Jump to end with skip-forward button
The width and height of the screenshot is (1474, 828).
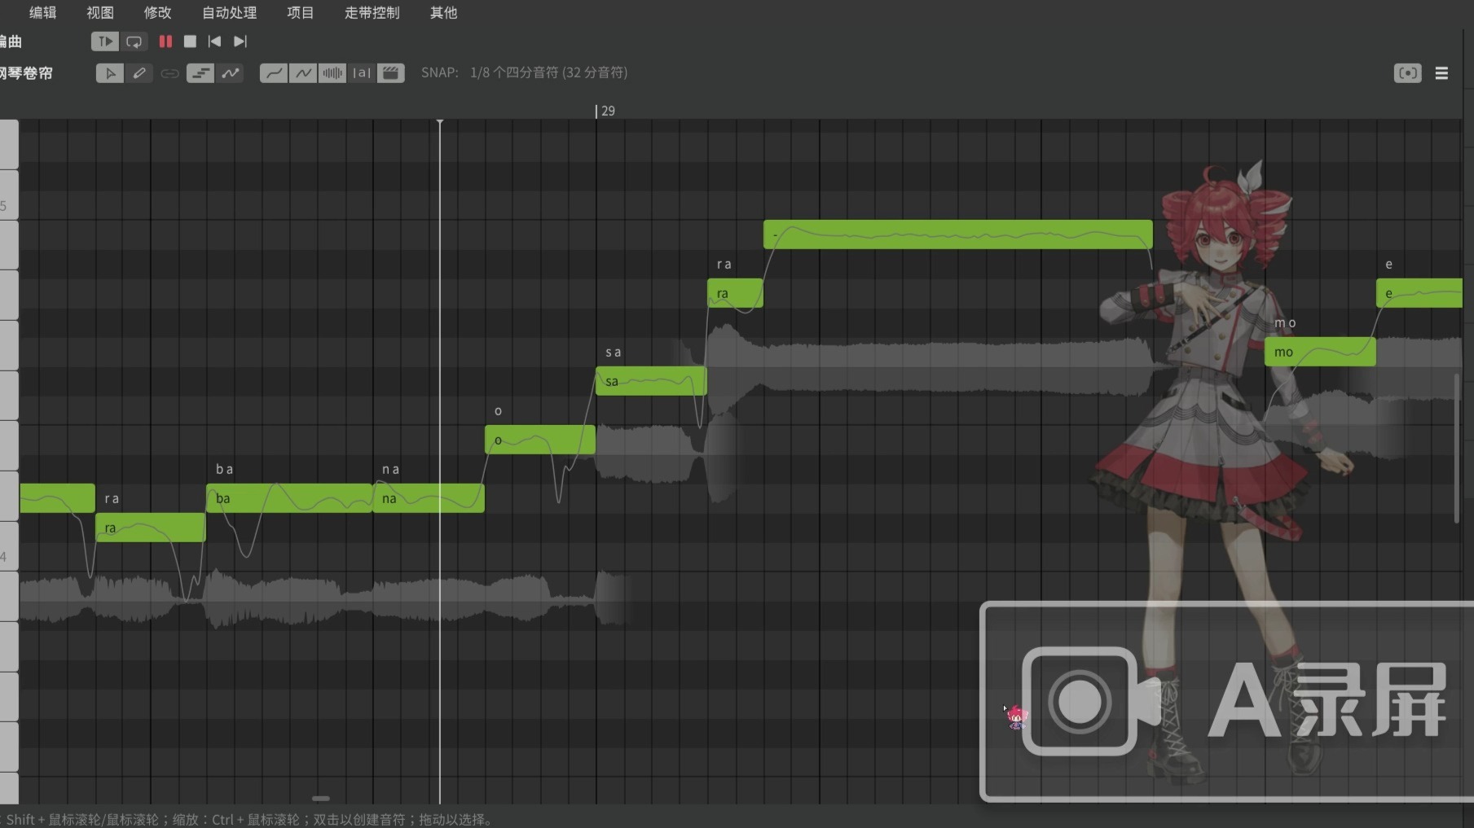coord(240,42)
